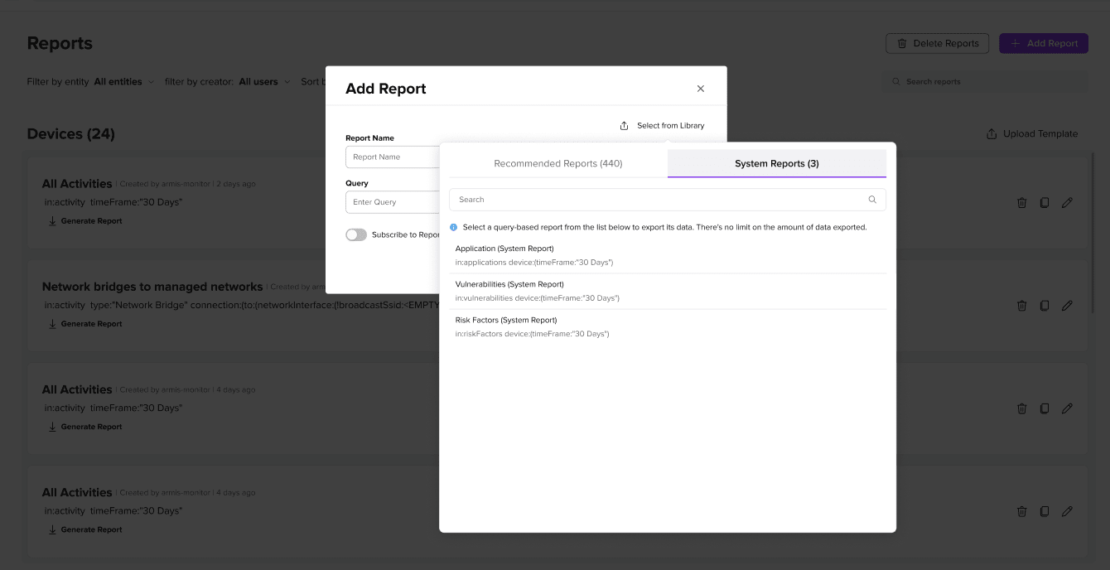Duplicate the first All Activities report

[x=1045, y=202]
